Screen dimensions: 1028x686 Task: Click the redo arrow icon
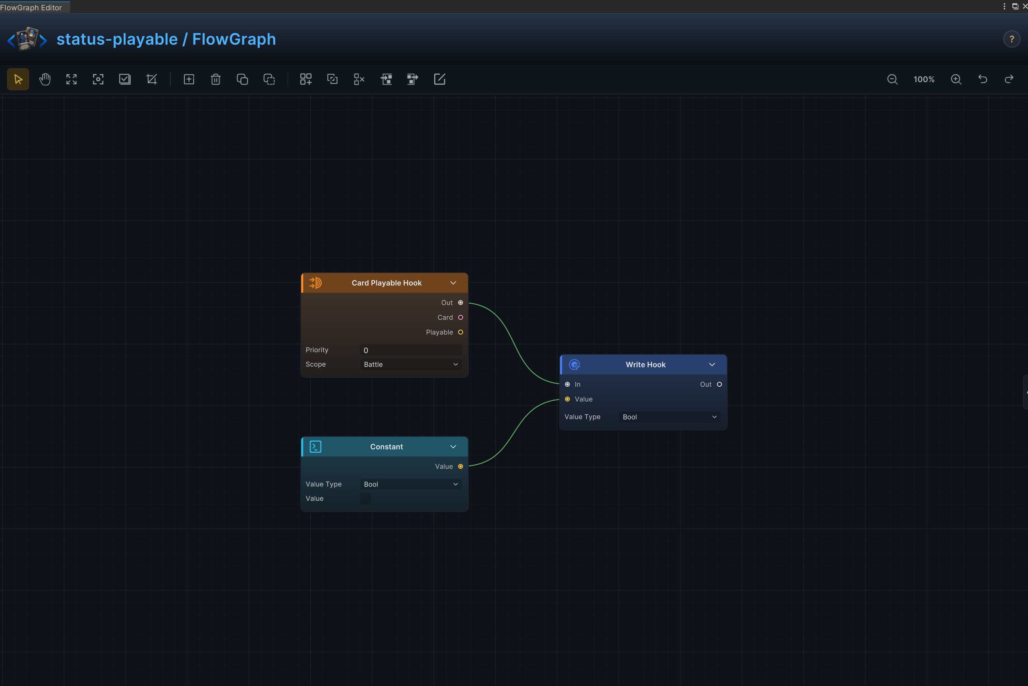coord(1009,79)
